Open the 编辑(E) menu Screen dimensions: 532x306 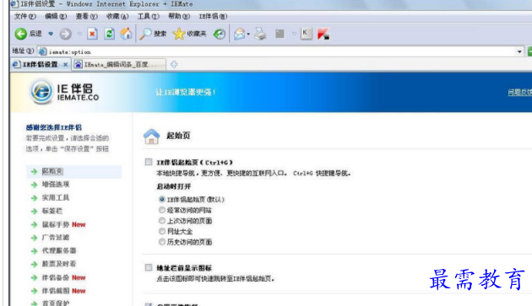click(56, 16)
